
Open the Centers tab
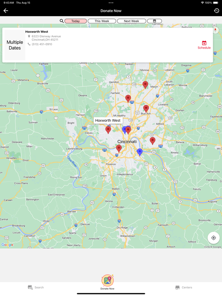pyautogui.click(x=184, y=287)
